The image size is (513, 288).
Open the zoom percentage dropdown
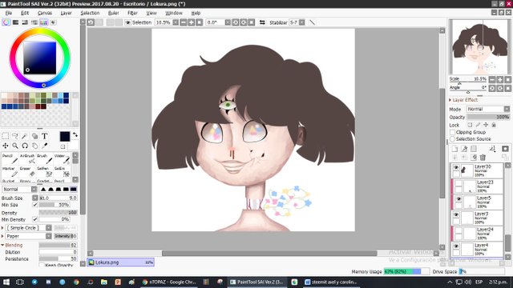pos(176,22)
